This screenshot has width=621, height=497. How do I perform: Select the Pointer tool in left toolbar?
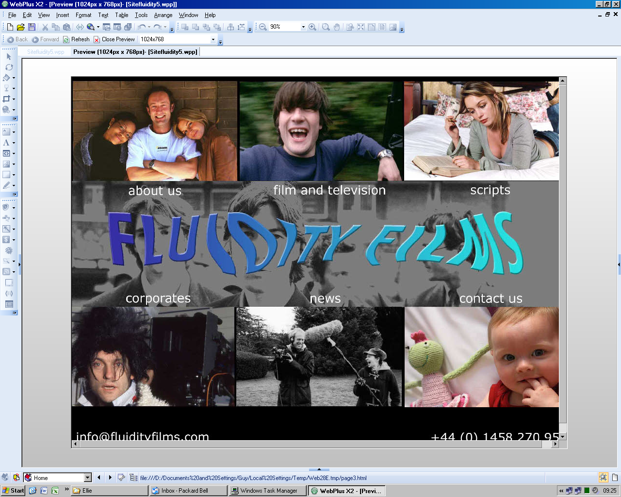[9, 56]
